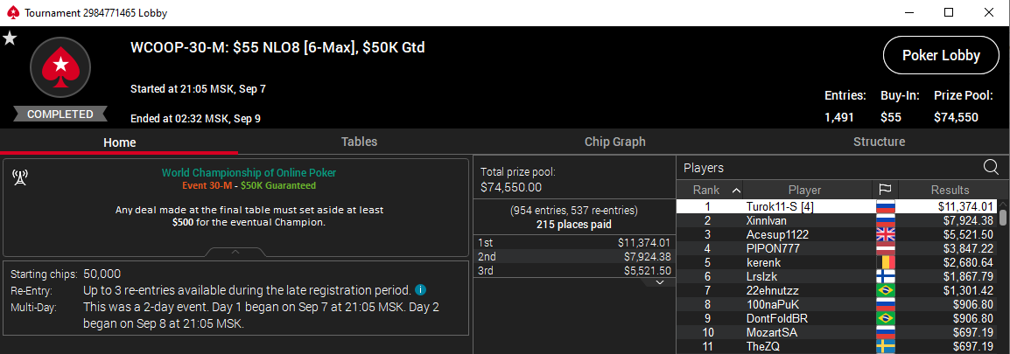Click the Entries count 1,491

(838, 117)
